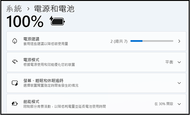
Task: Open the 平衡 power mode dropdown
Action: pyautogui.click(x=169, y=62)
